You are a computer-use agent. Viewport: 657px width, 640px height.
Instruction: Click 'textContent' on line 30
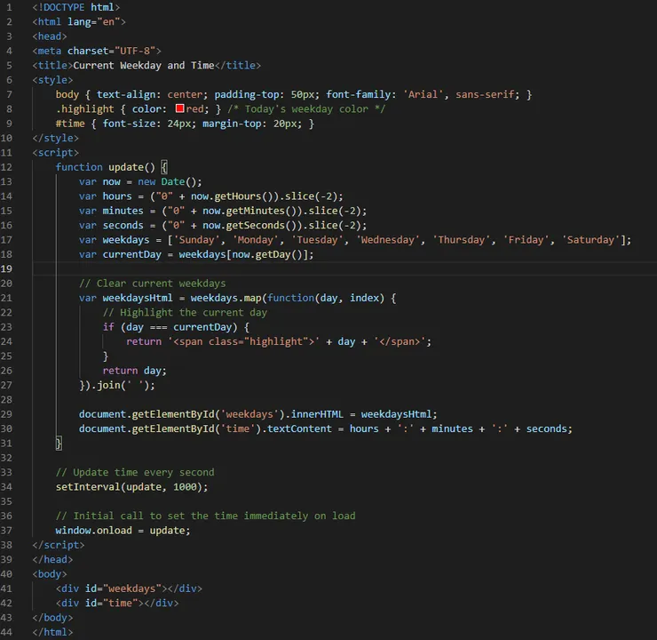[x=299, y=429]
